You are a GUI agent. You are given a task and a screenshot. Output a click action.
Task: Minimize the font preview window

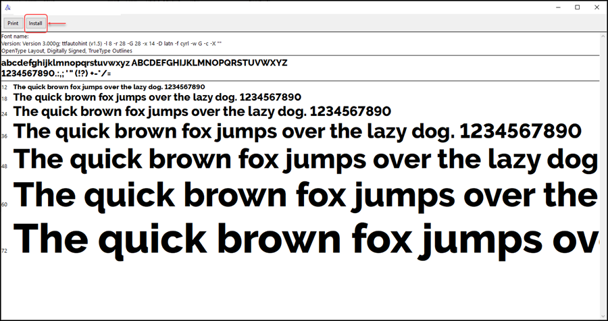click(x=559, y=7)
